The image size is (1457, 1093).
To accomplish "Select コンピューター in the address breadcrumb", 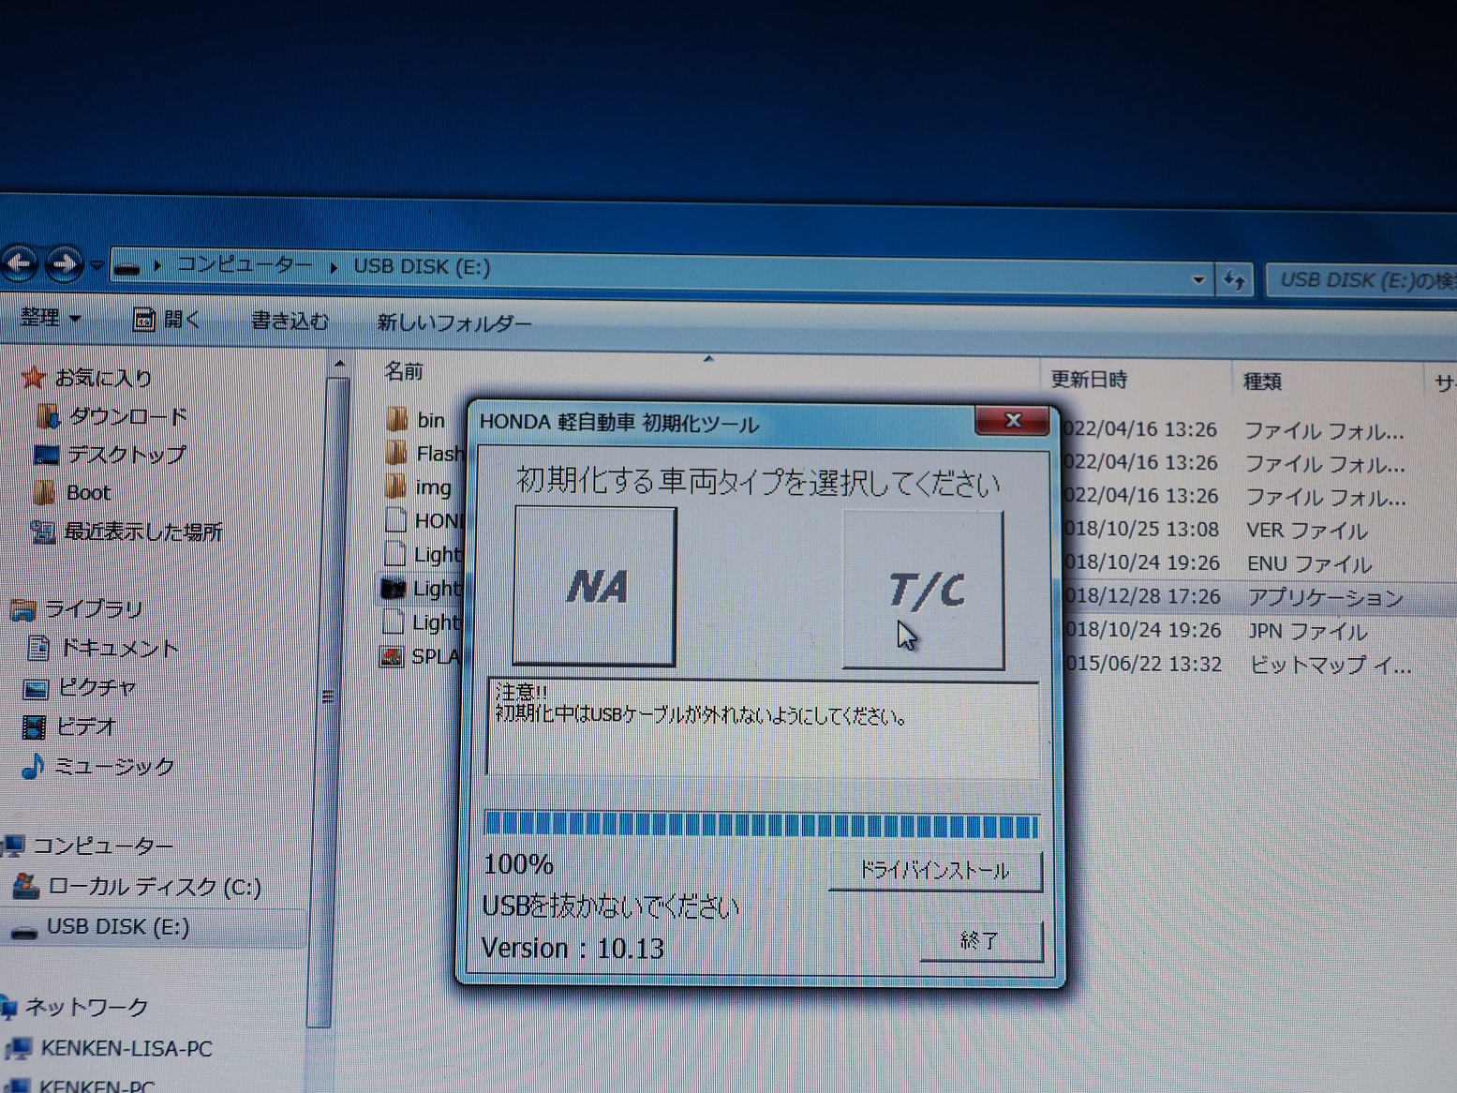I will (x=245, y=265).
